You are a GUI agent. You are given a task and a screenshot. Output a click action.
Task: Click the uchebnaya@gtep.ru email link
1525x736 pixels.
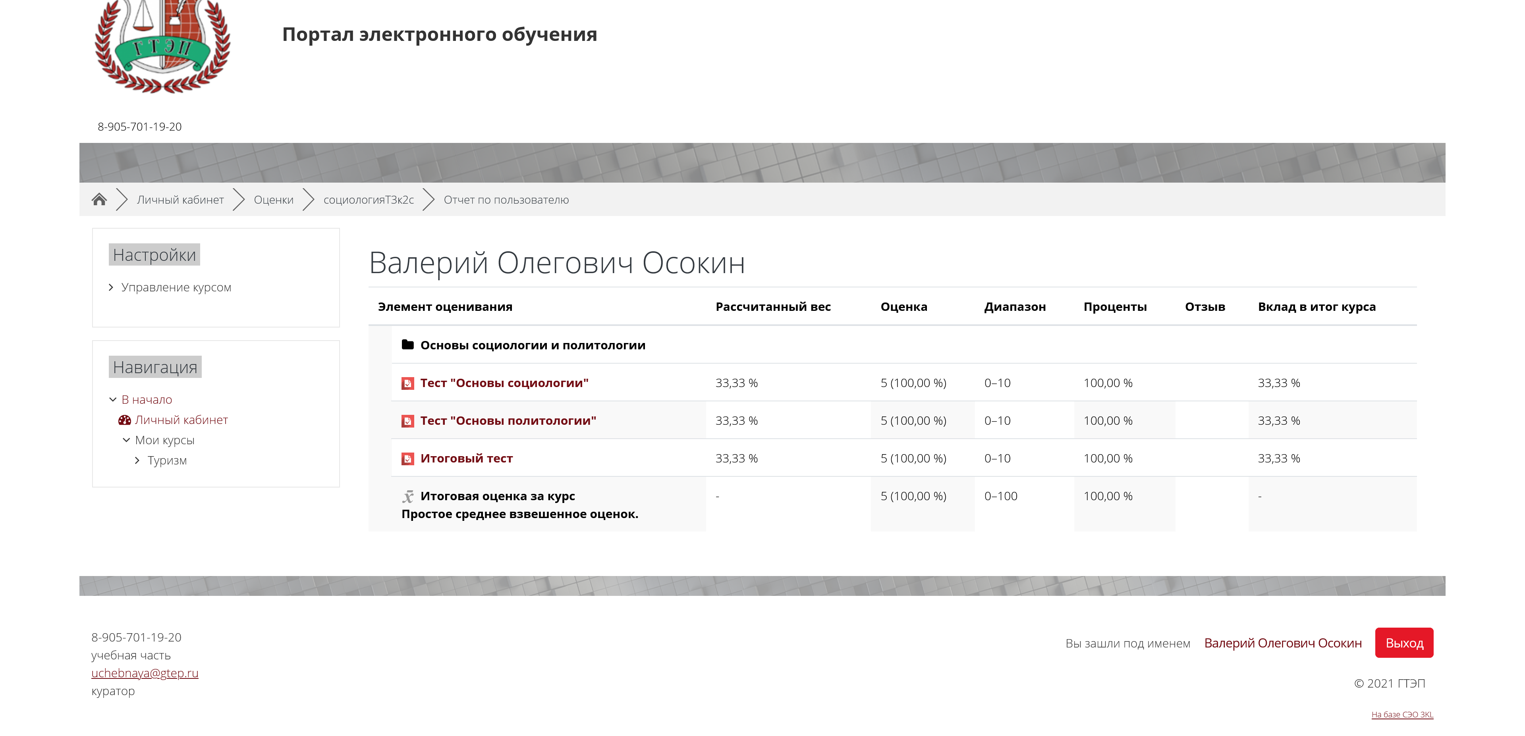coord(145,673)
